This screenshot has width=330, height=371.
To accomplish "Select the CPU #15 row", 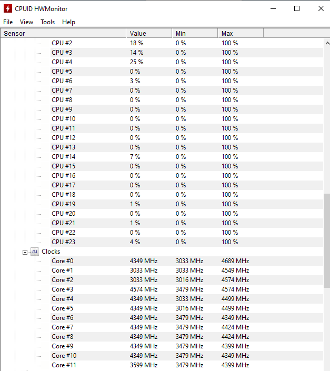I will 187,166.
